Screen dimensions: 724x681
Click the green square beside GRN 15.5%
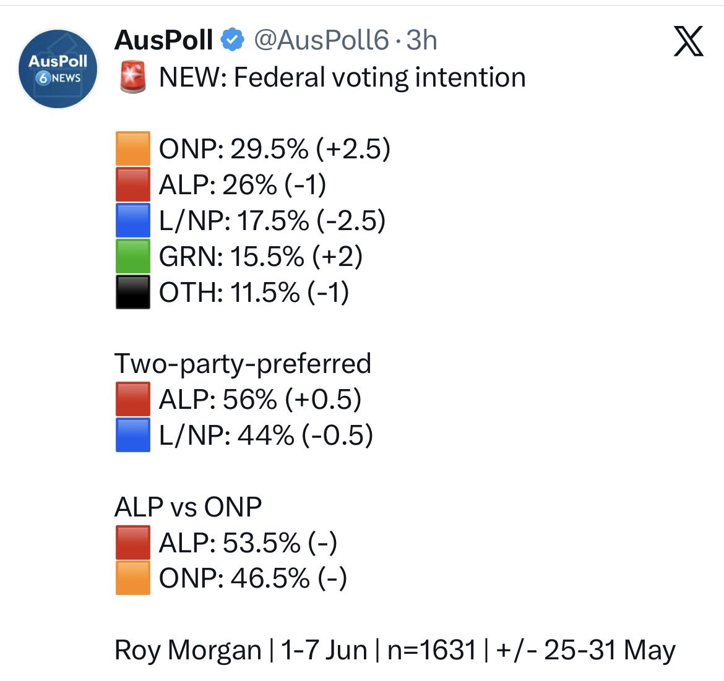tap(133, 256)
